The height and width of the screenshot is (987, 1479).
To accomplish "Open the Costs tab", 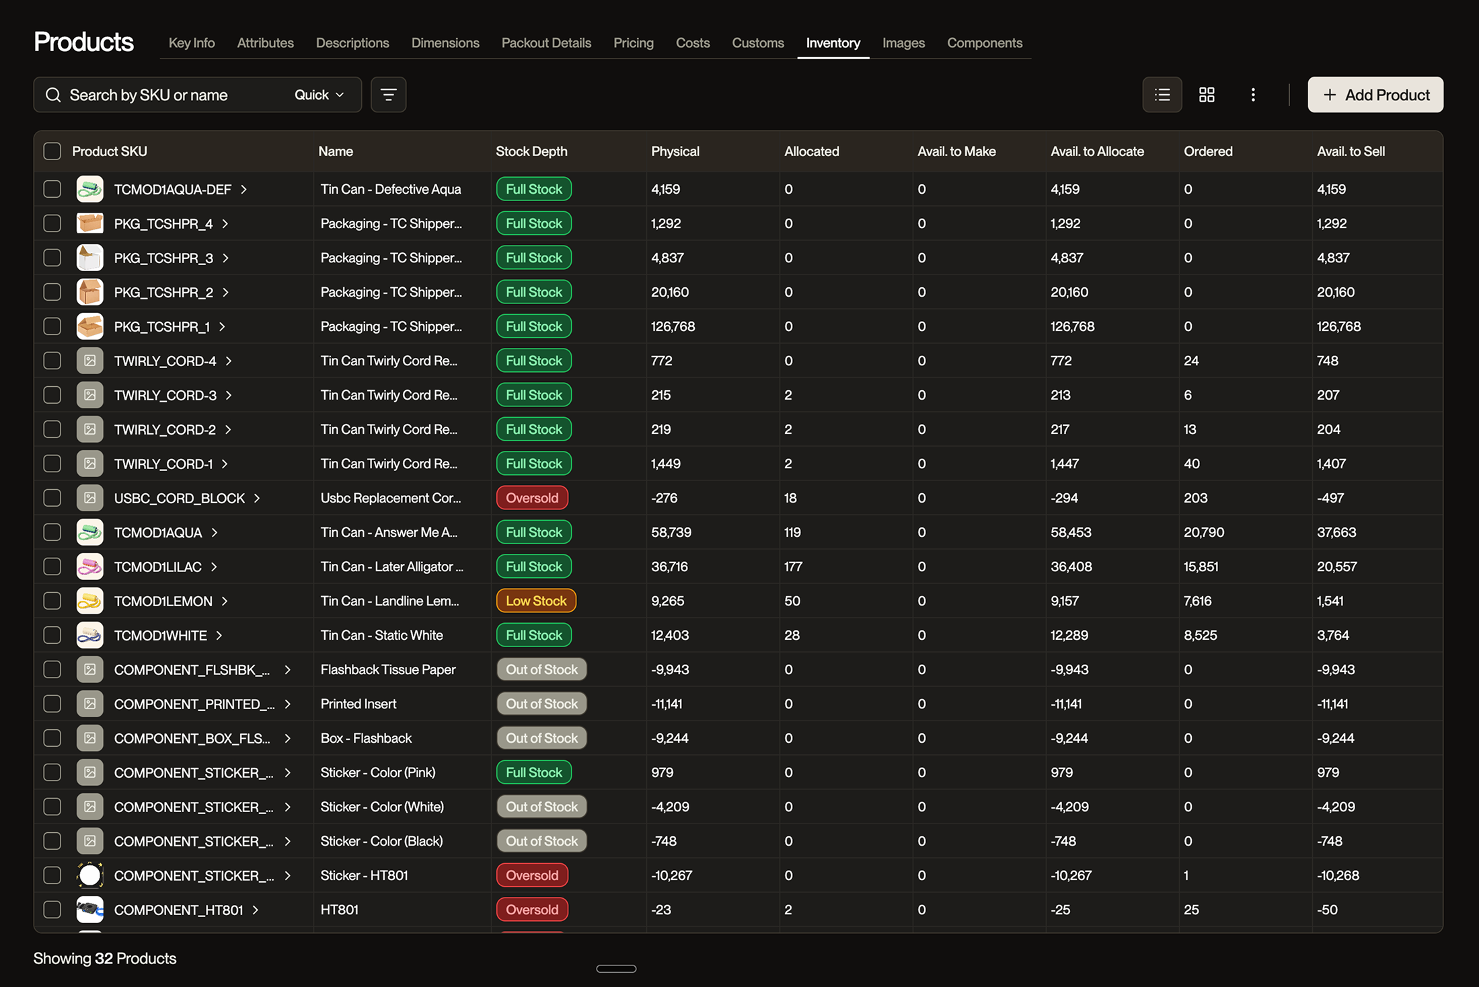I will [693, 43].
